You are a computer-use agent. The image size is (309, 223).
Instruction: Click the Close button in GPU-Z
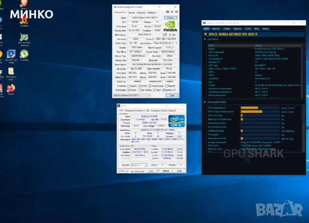tap(172, 96)
